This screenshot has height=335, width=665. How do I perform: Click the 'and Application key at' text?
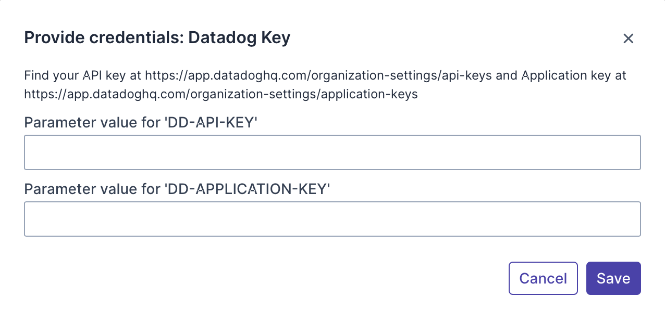561,76
